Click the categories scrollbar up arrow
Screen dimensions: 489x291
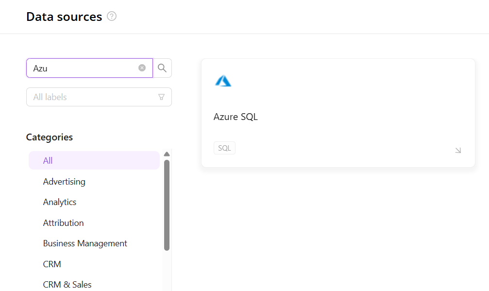point(167,154)
